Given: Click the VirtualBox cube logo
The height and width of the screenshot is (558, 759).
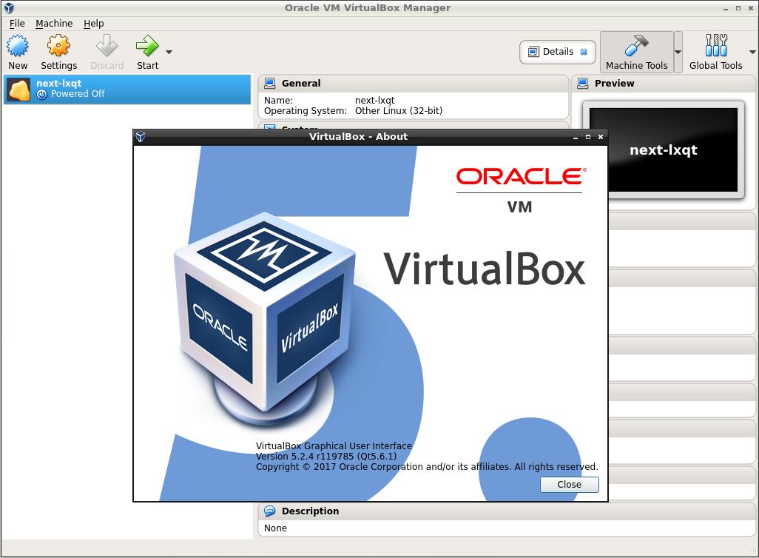Looking at the screenshot, I should click(266, 318).
